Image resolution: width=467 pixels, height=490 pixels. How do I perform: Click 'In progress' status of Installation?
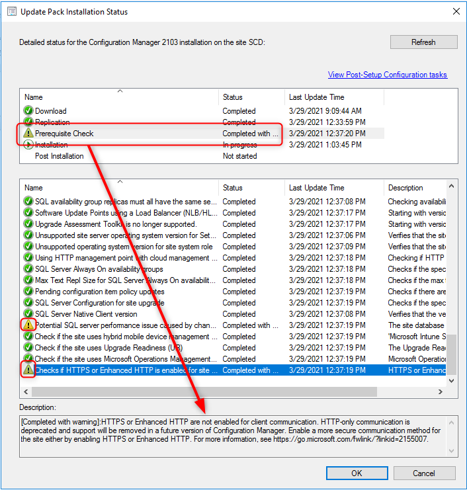click(239, 145)
